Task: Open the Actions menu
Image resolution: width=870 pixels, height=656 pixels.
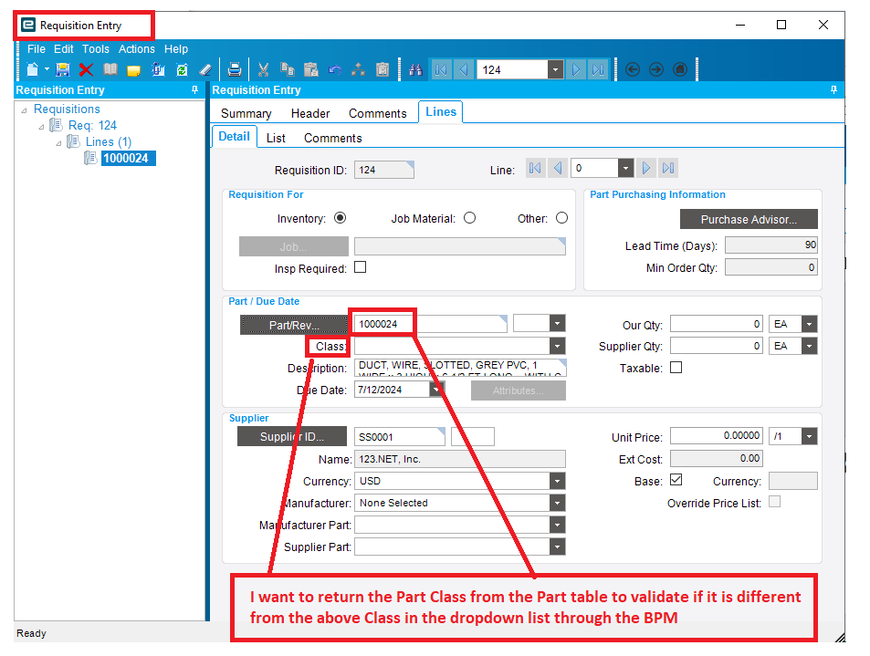Action: (137, 48)
